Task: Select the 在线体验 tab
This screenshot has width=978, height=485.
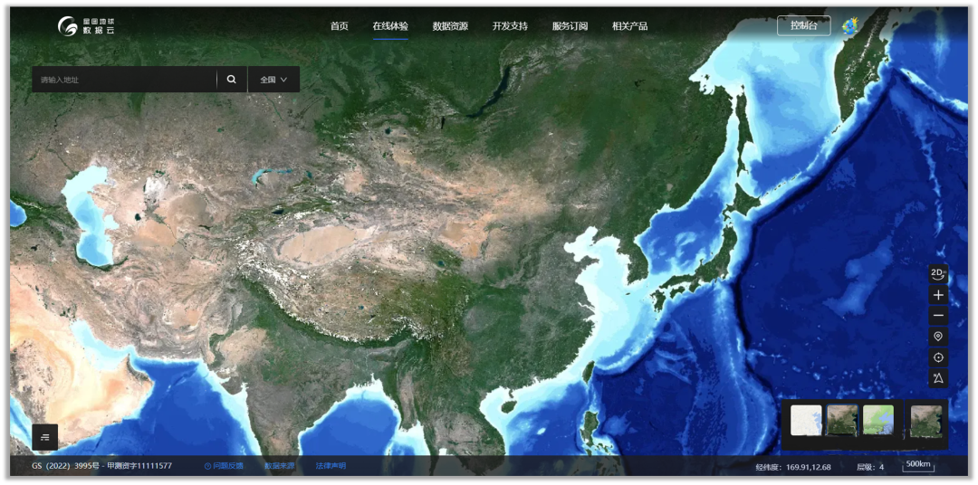Action: pos(390,26)
